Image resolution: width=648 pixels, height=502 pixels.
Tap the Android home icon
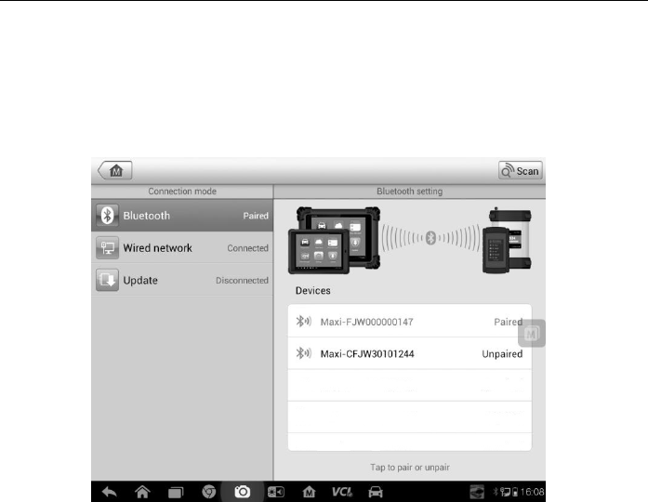[x=142, y=492]
